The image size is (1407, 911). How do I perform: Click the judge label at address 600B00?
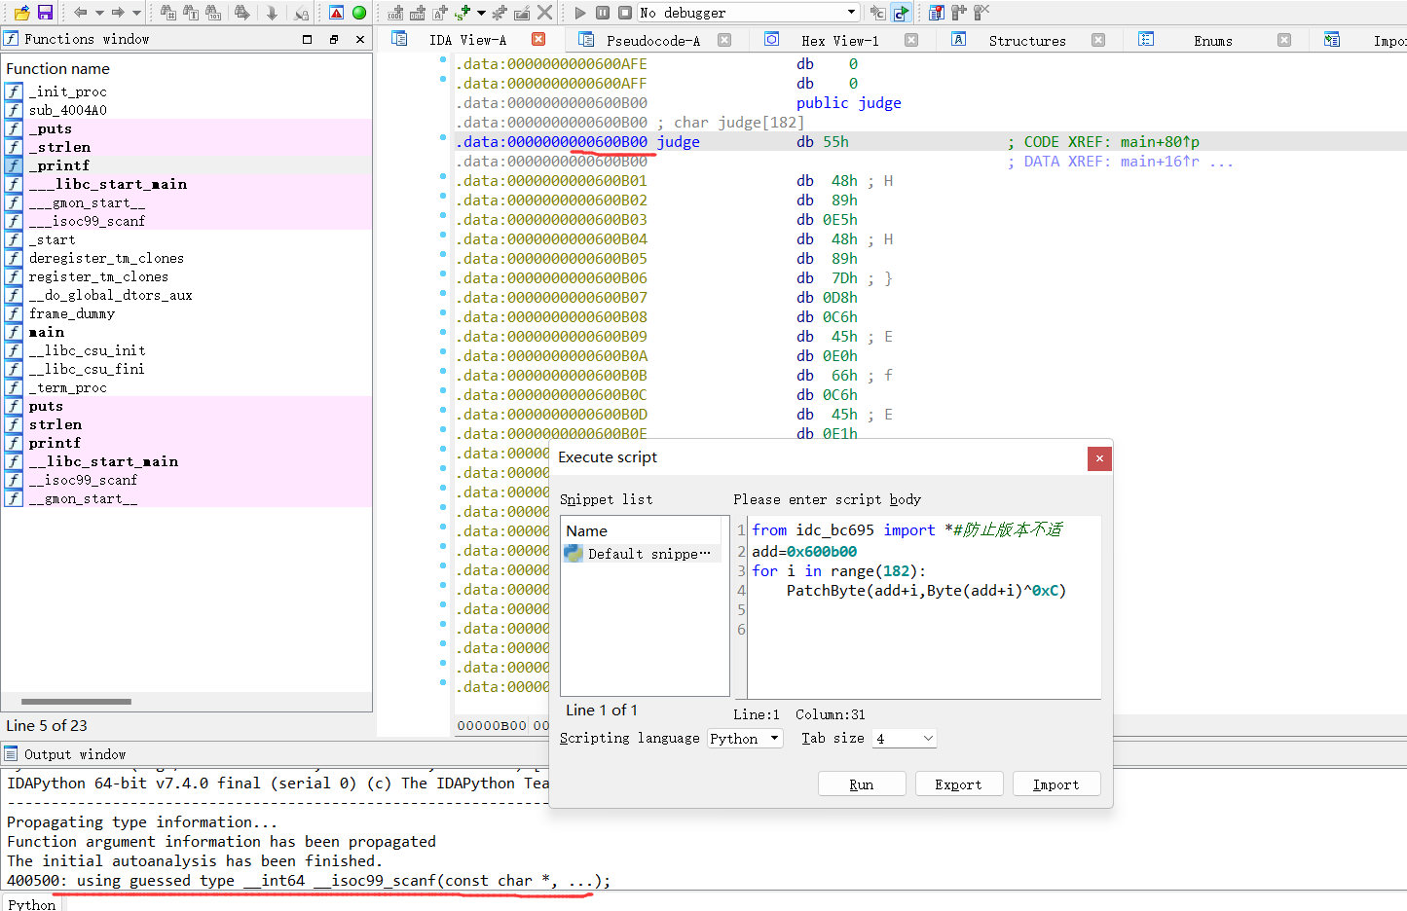click(678, 142)
